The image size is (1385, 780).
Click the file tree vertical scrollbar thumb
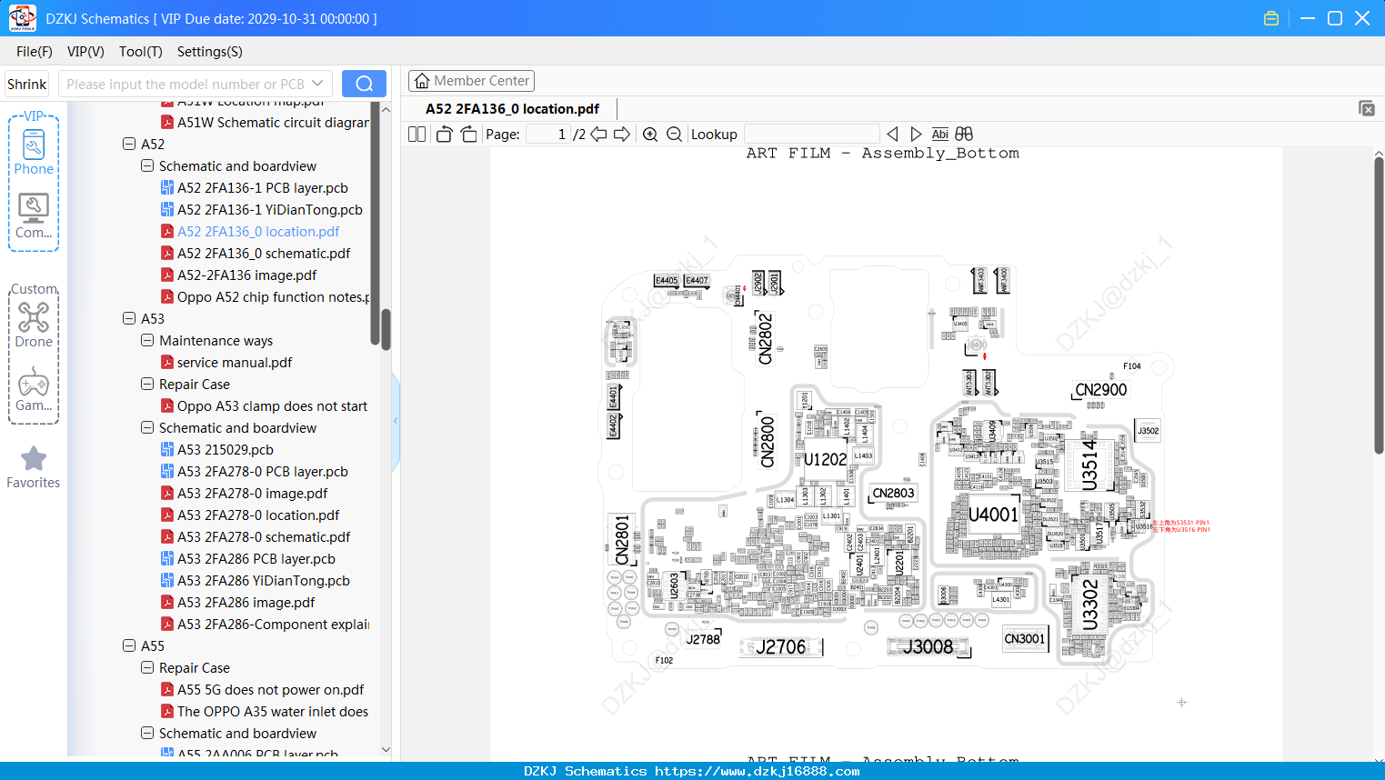click(386, 329)
